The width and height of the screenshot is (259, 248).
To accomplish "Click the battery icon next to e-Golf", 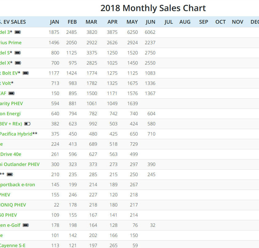I will pyautogui.click(x=26, y=225).
